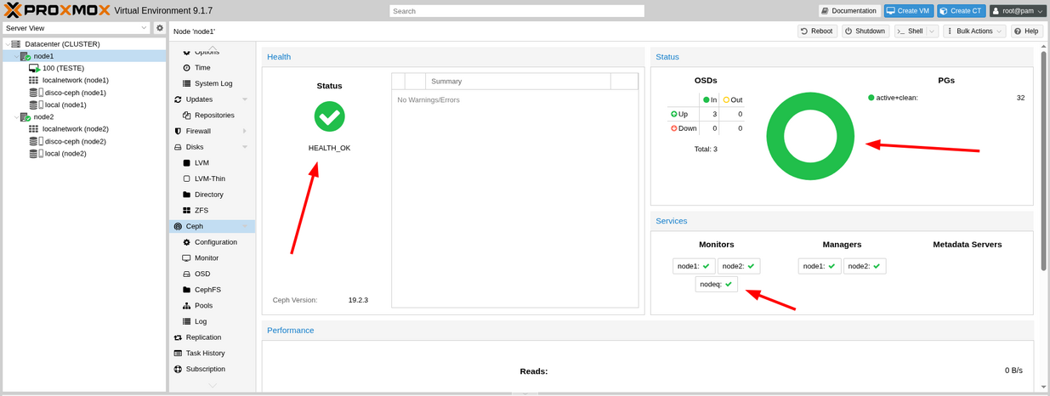Click the Firewall shield icon

pyautogui.click(x=178, y=132)
